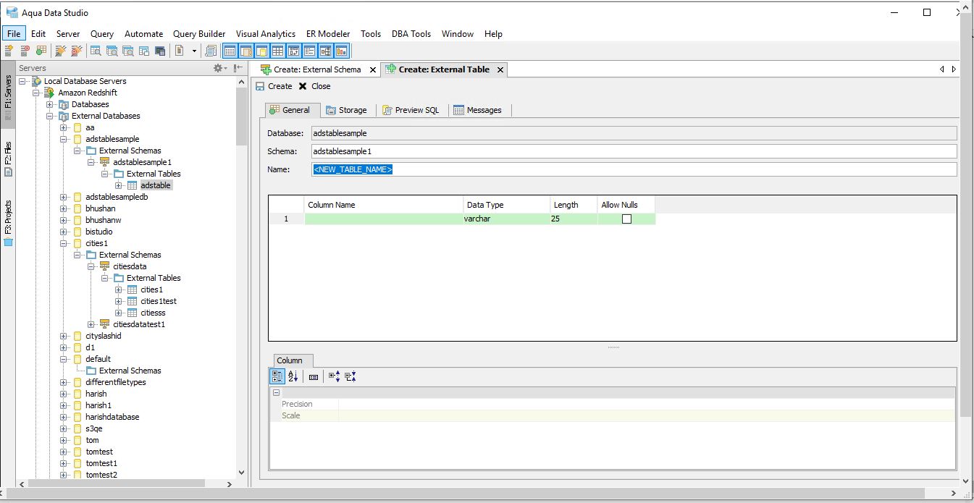Click the Close button below the tabs
Image resolution: width=974 pixels, height=503 pixels.
point(314,86)
